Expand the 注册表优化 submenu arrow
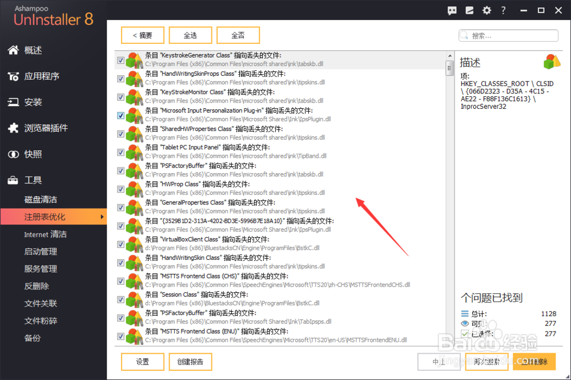The height and width of the screenshot is (380, 571). (102, 217)
